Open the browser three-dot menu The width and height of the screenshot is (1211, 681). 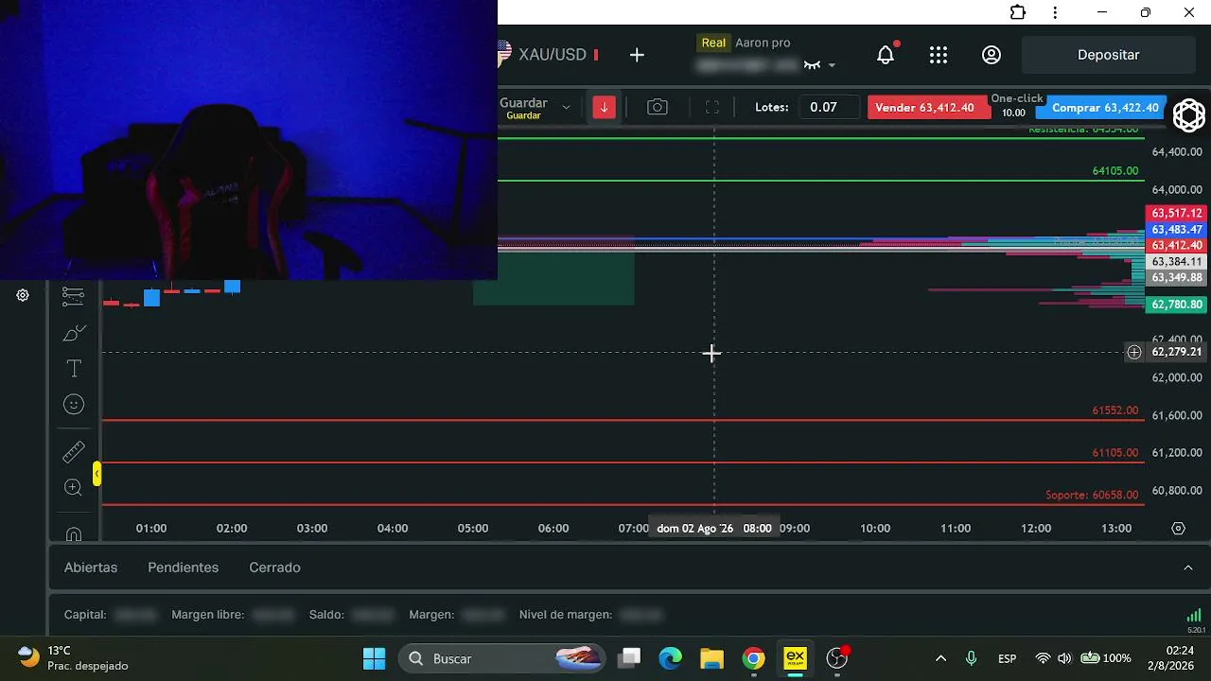click(1056, 12)
